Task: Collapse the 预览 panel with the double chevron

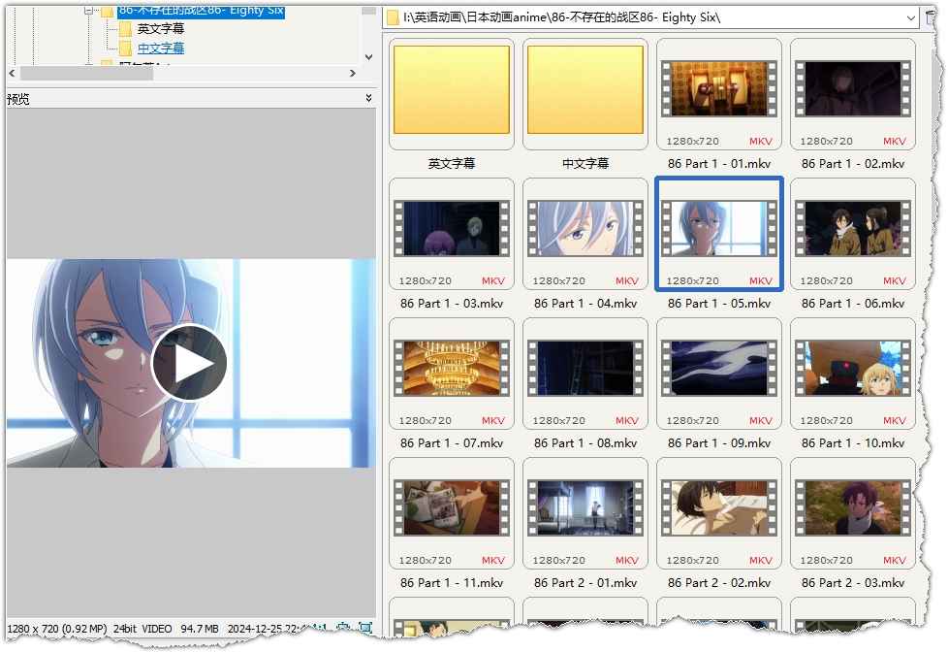Action: click(x=368, y=97)
